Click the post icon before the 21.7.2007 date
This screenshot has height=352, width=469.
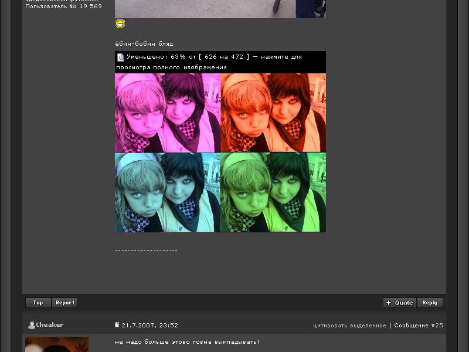(117, 325)
